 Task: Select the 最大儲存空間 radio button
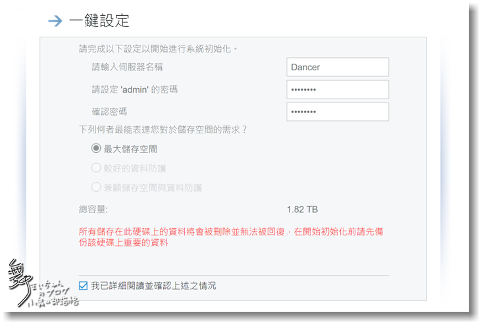pos(96,149)
